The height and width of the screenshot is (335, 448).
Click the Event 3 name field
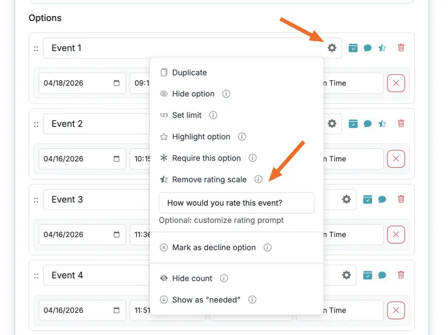(96, 200)
